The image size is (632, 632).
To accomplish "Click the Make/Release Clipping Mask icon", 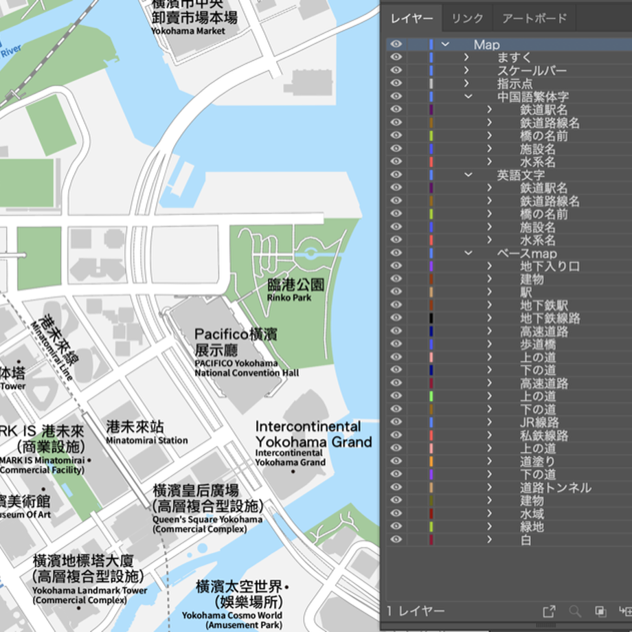I will [x=600, y=611].
